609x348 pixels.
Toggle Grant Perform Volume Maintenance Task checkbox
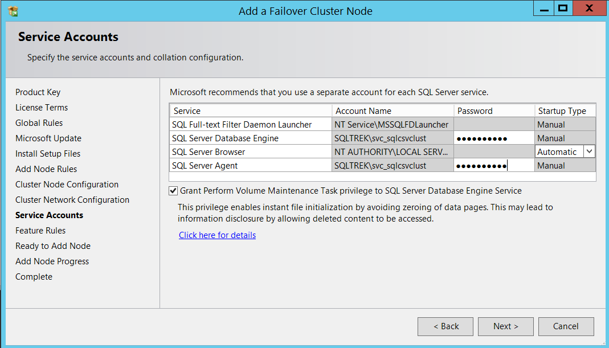173,191
